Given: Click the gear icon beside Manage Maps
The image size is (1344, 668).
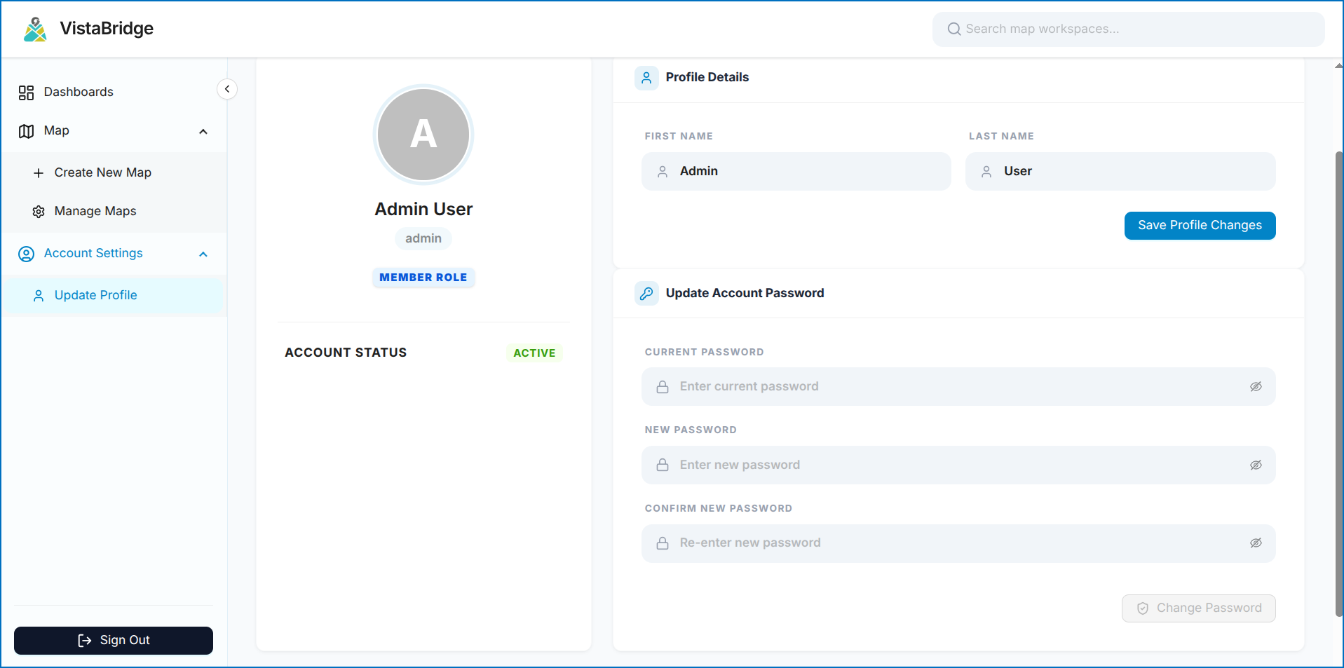Looking at the screenshot, I should [x=39, y=212].
